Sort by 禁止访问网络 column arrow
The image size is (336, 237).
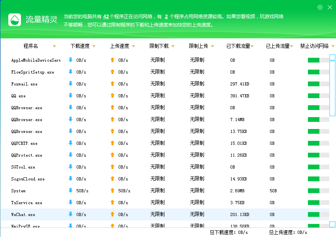[333, 46]
